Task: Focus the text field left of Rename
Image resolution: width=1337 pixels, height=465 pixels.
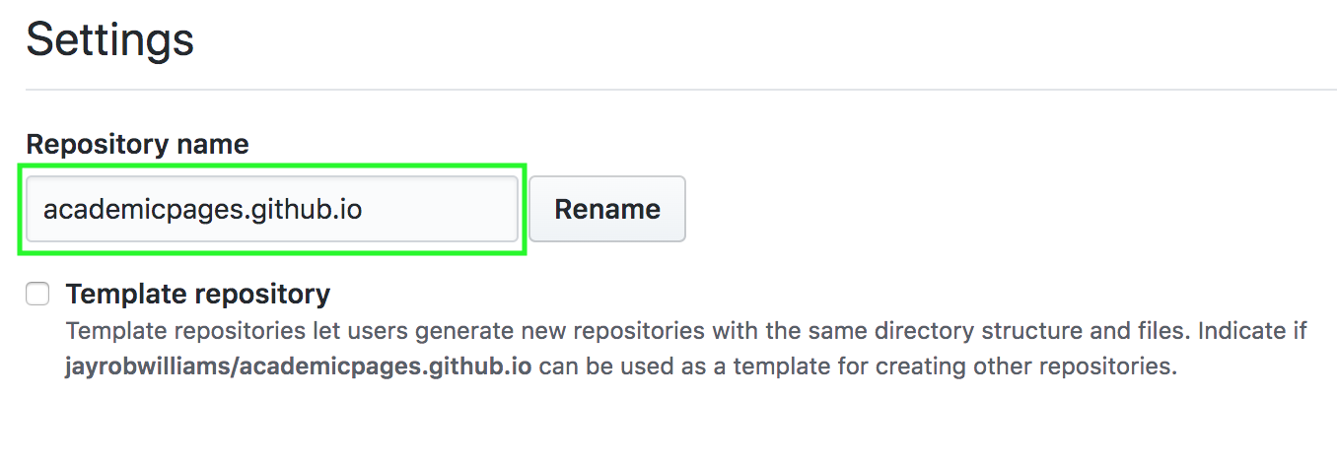Action: (271, 209)
